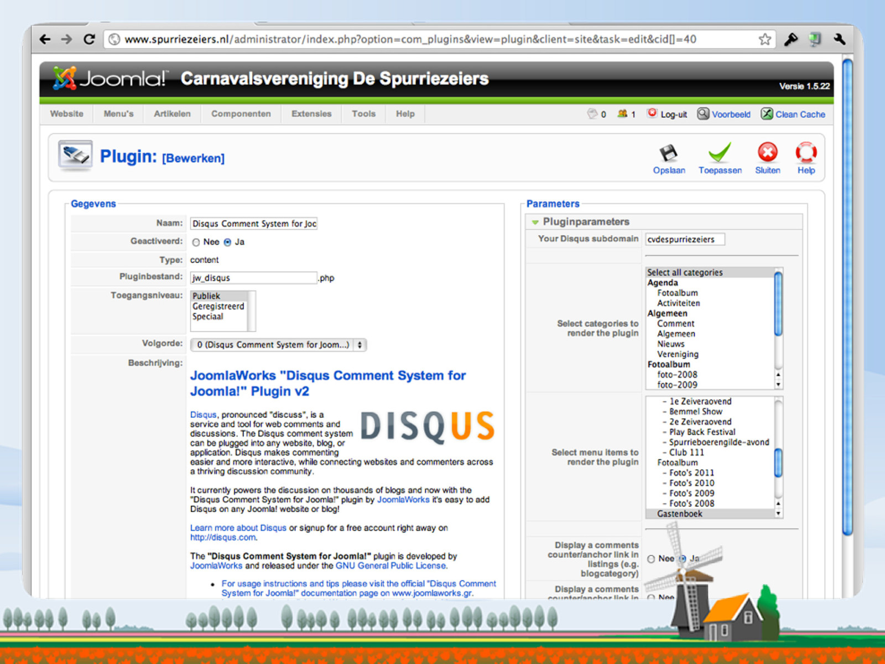Open the Componenten menu
Image resolution: width=885 pixels, height=664 pixels.
(241, 113)
